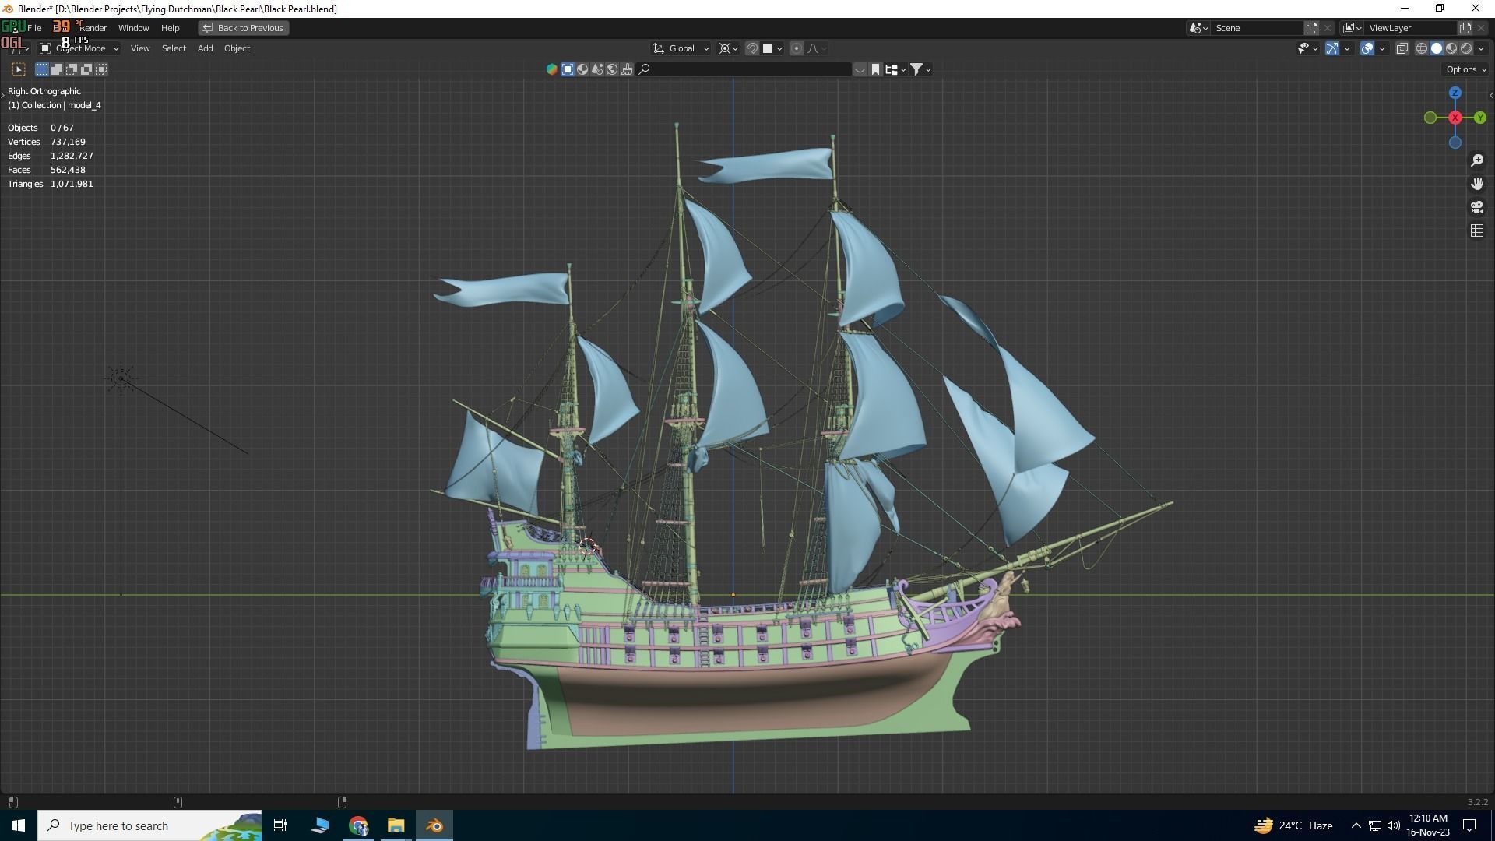The width and height of the screenshot is (1495, 841).
Task: Open the Options dropdown
Action: click(1466, 69)
